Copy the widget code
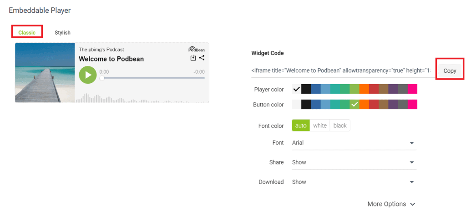The width and height of the screenshot is (466, 211). 450,71
